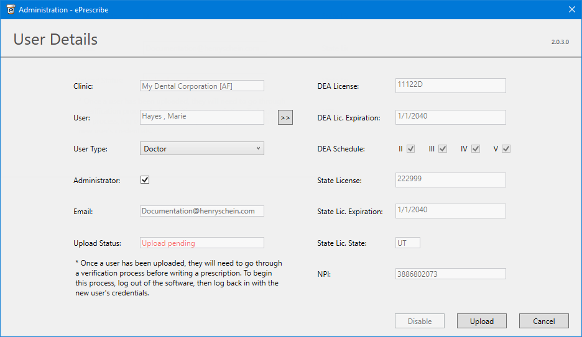Viewport: 582px width, 337px height.
Task: Toggle DEA Schedule II checkbox
Action: [x=410, y=149]
